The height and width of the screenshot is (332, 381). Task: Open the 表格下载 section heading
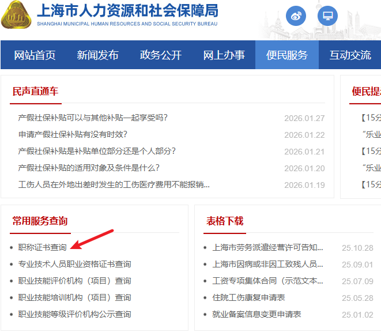pyautogui.click(x=225, y=221)
